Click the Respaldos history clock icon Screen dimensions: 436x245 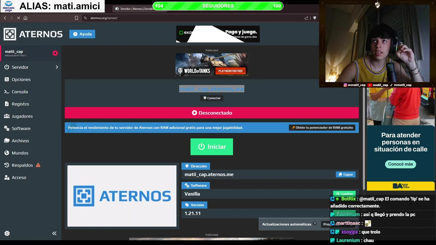pyautogui.click(x=7, y=165)
